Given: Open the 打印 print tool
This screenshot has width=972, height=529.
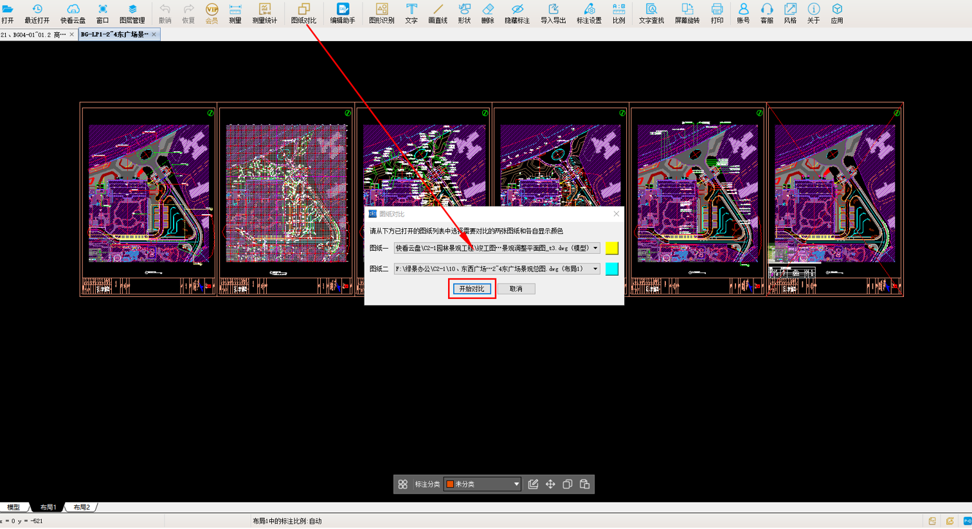Looking at the screenshot, I should pyautogui.click(x=717, y=13).
